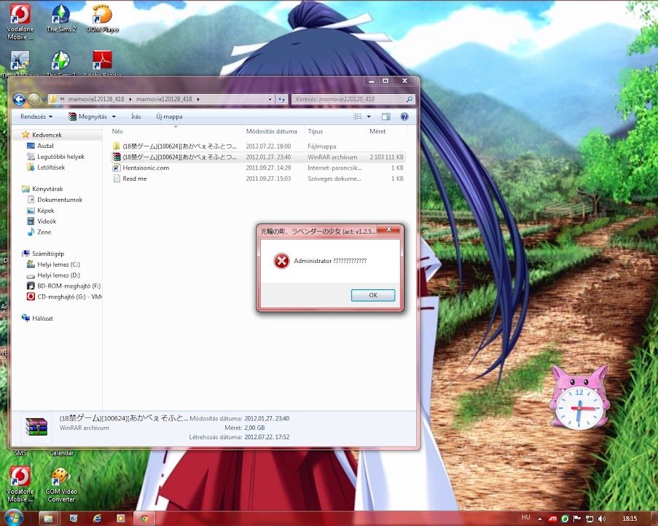Open Letöltések in the sidebar

pyautogui.click(x=51, y=168)
